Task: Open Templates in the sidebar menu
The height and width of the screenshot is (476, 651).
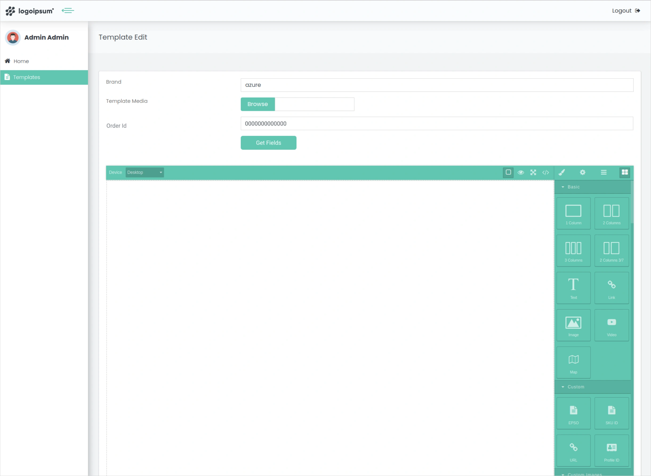Action: pos(26,77)
